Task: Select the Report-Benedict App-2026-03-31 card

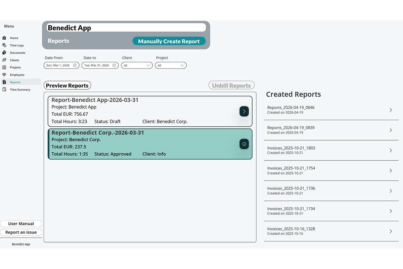Action: [x=150, y=111]
